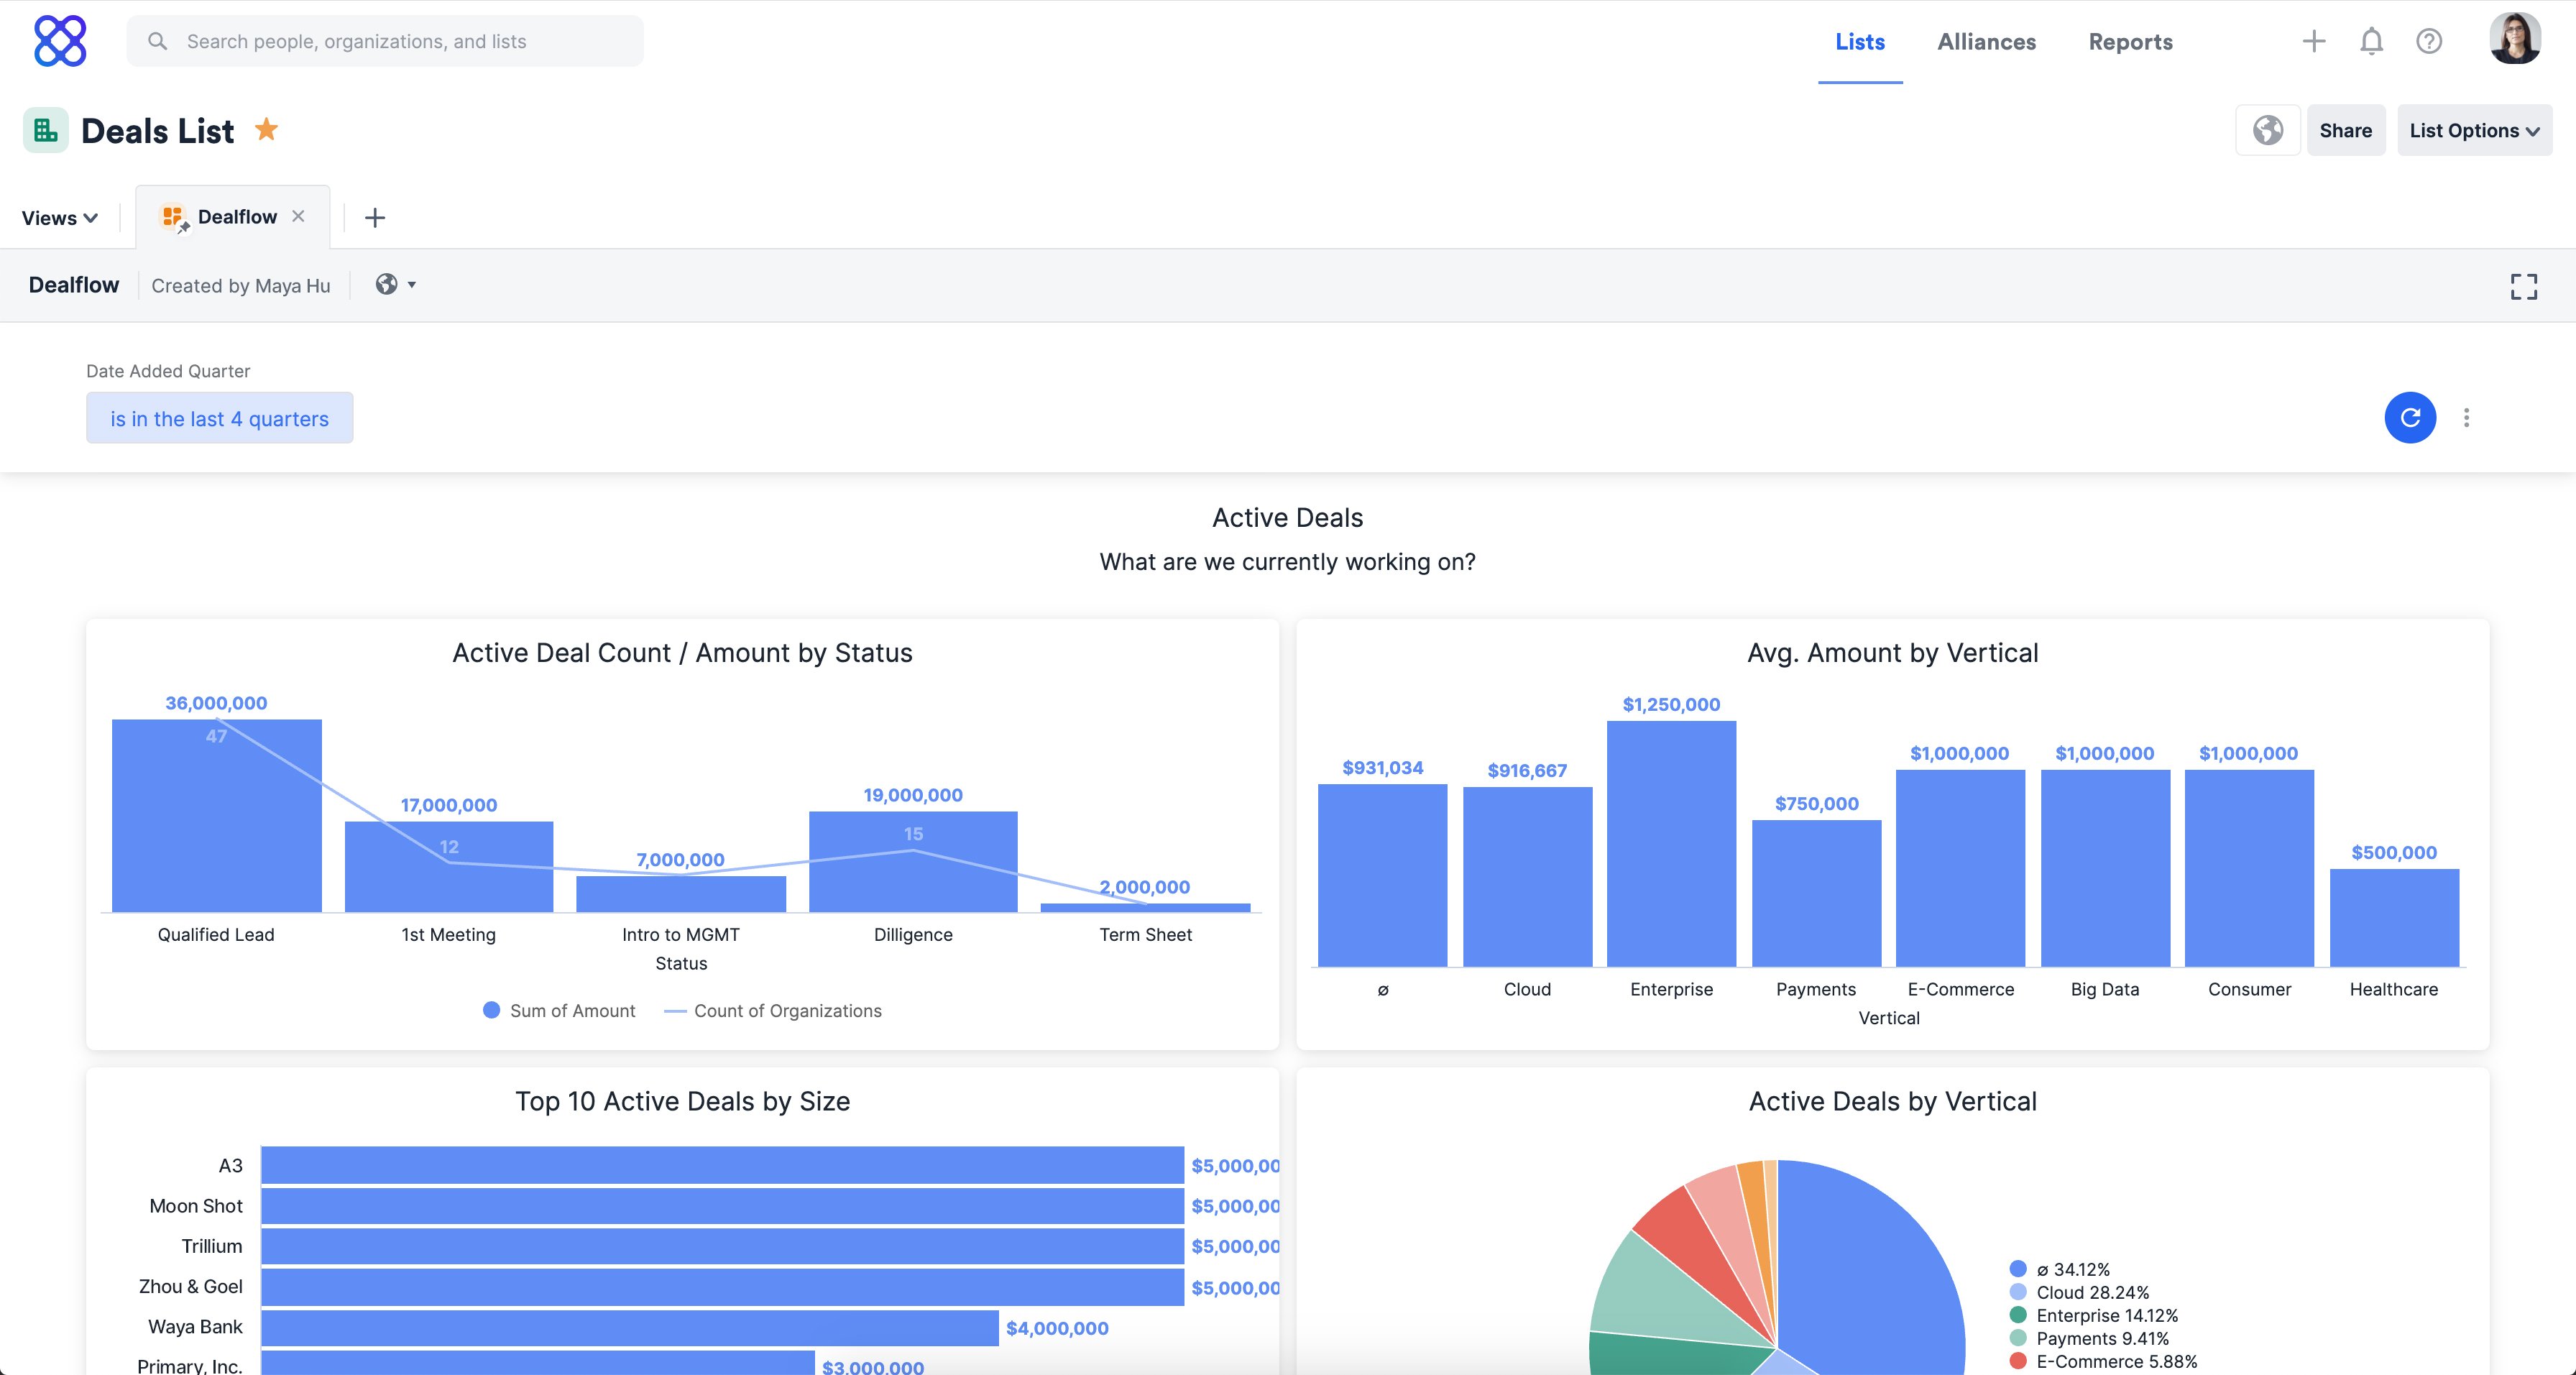Click the globe sharing icon near Share
2576x1375 pixels.
point(2267,130)
